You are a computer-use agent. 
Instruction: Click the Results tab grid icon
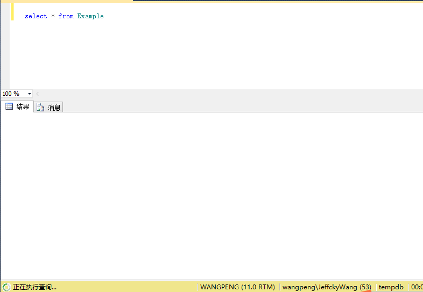(9, 106)
